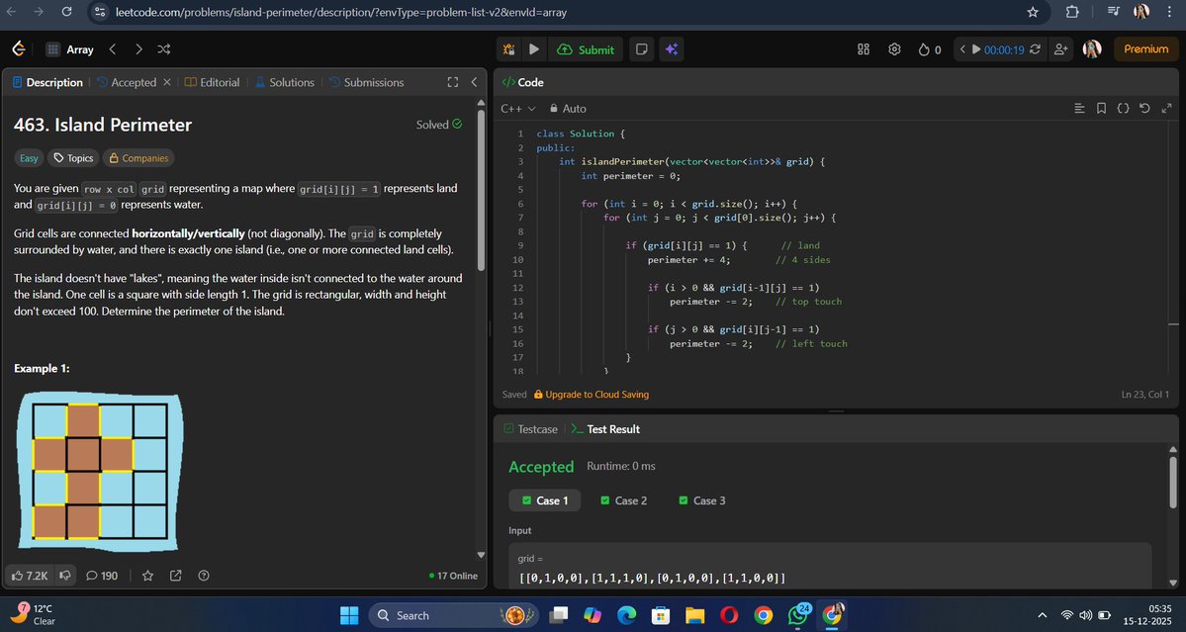
Task: Switch to the Description tab
Action: point(47,82)
